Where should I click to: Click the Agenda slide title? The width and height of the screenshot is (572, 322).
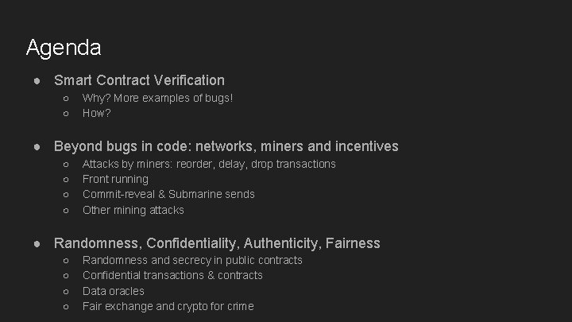coord(64,48)
